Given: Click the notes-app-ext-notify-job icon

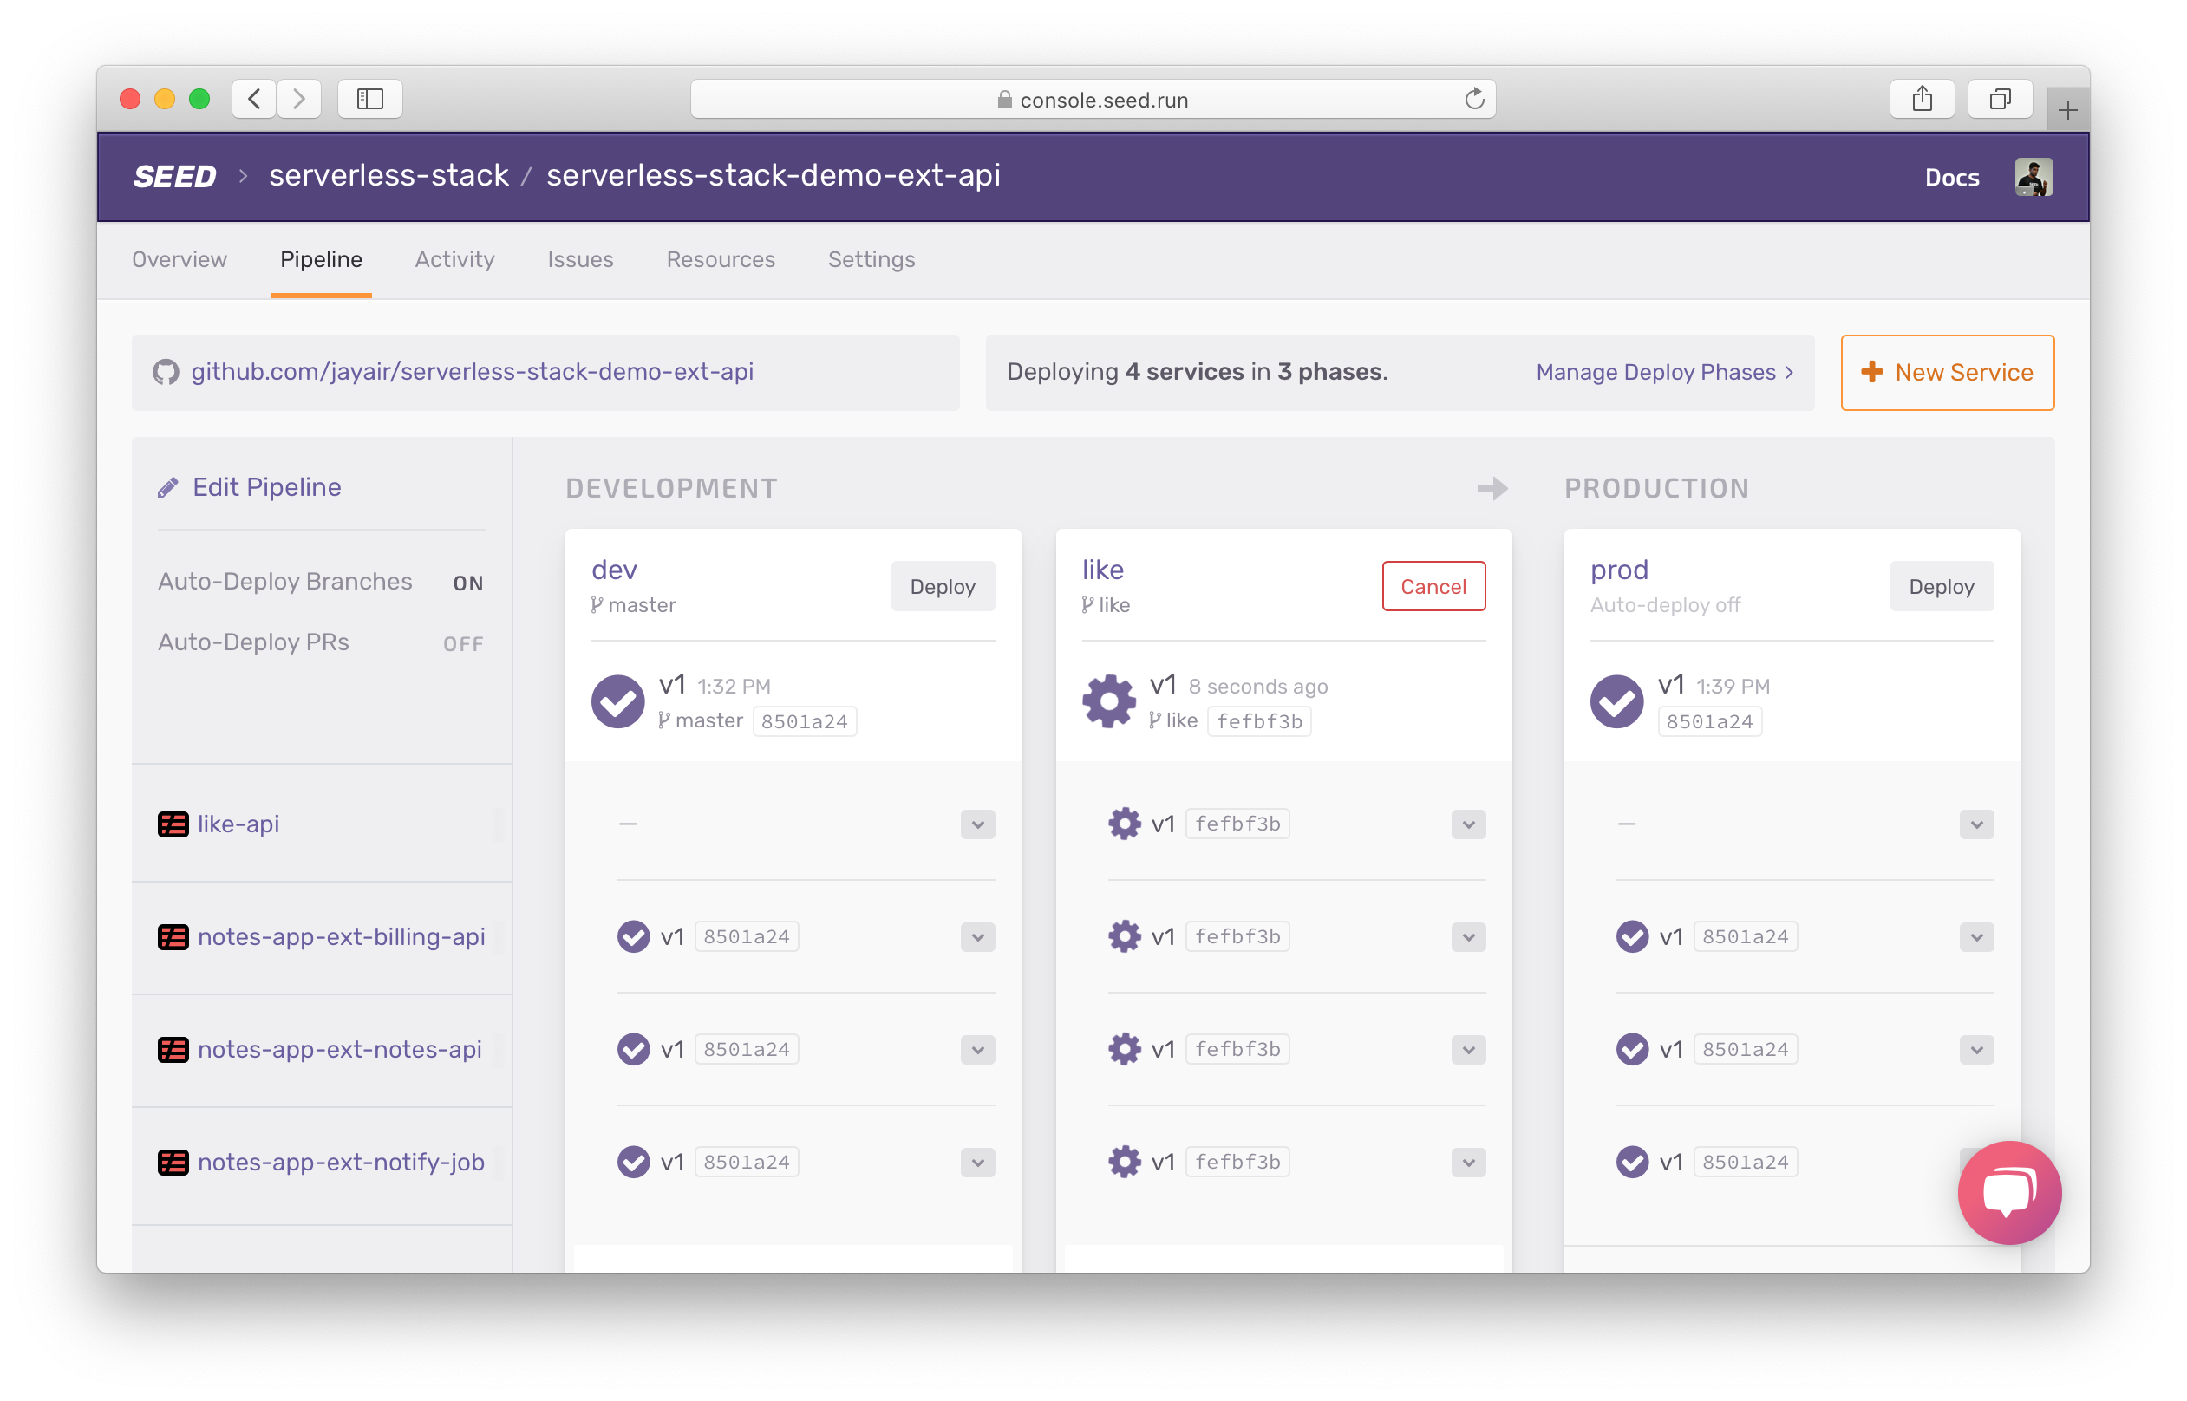Looking at the screenshot, I should click(173, 1162).
